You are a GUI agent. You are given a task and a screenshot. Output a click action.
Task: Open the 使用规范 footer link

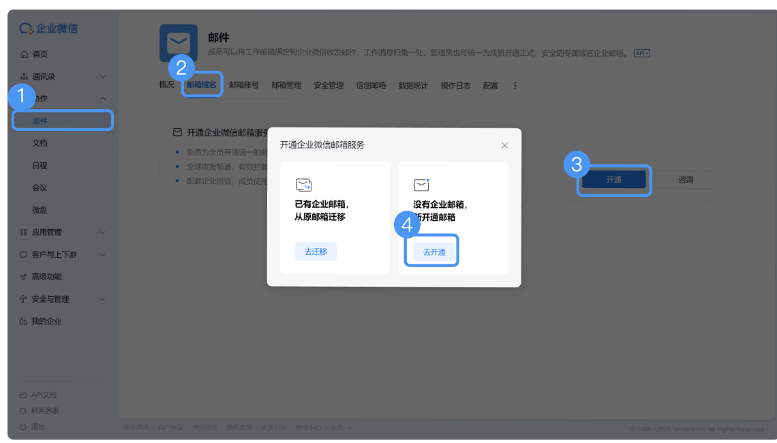click(x=205, y=427)
